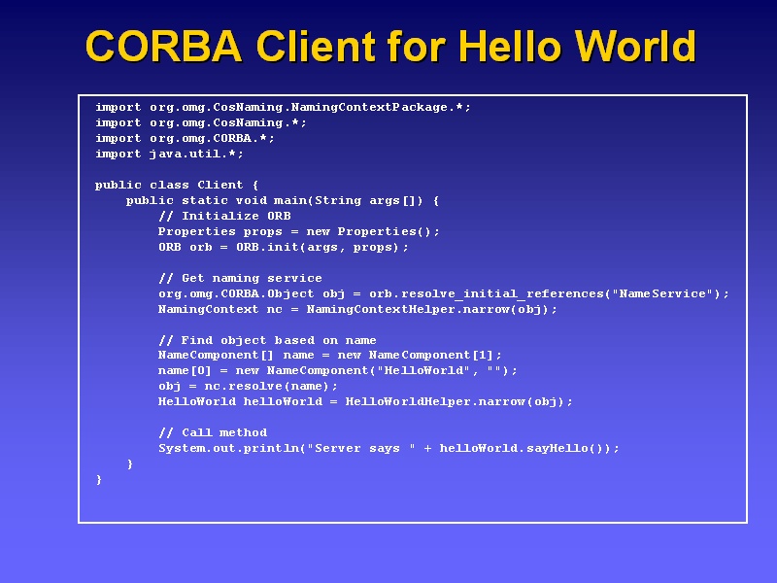Select the line "import java.util.*;"
Image resolution: width=777 pixels, height=583 pixels.
click(169, 154)
